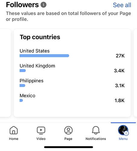Screen dimensions: 137x151
Task: Tap the Mexico follower bar
Action: [x=21, y=100]
